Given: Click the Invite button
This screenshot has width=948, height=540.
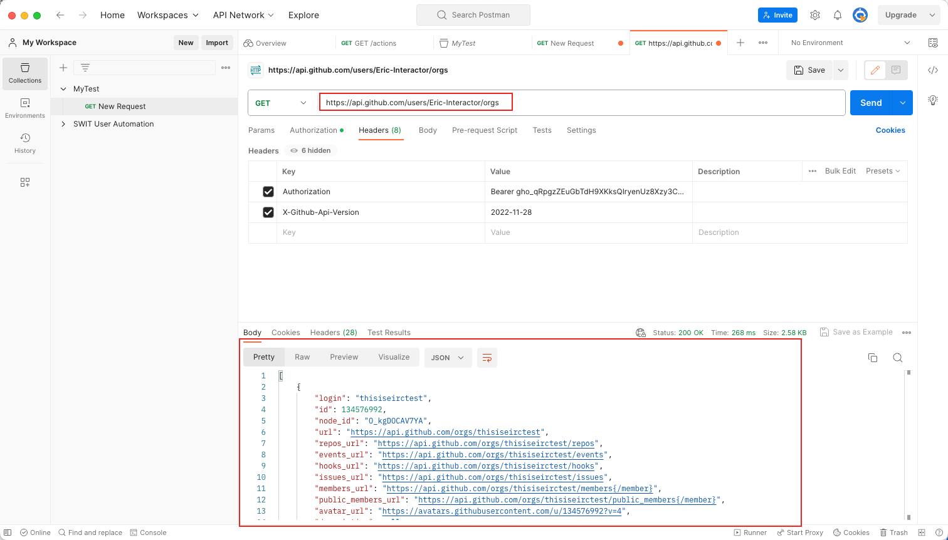Looking at the screenshot, I should (x=777, y=15).
